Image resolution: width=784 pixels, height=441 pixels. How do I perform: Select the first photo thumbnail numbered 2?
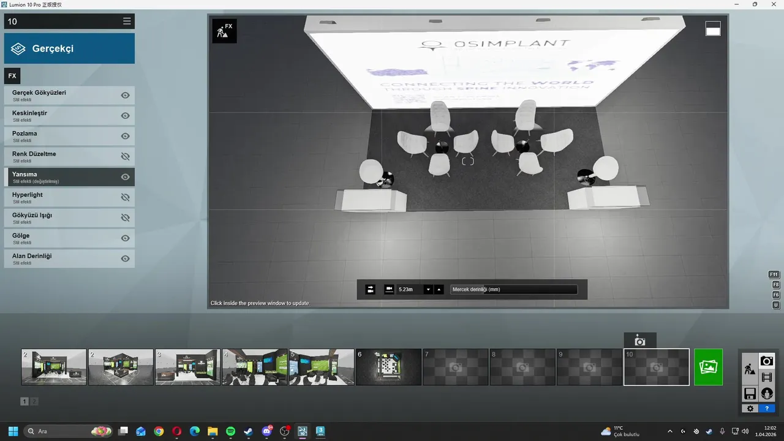(54, 367)
